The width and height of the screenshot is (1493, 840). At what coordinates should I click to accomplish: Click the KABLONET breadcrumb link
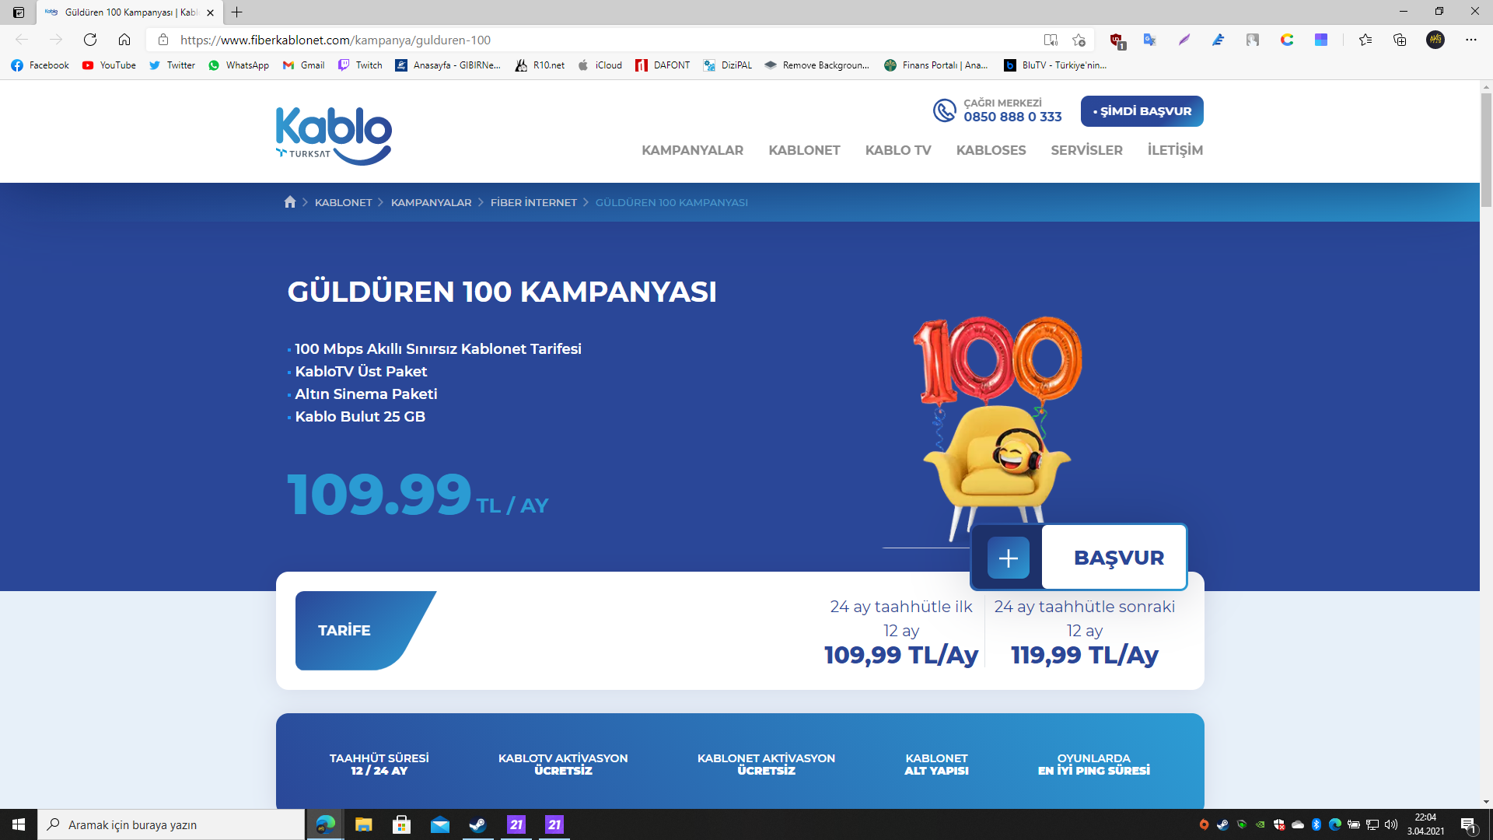(343, 203)
